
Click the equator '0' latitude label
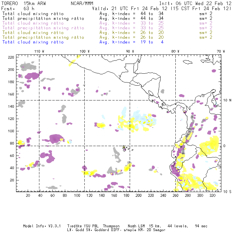pos(224,146)
